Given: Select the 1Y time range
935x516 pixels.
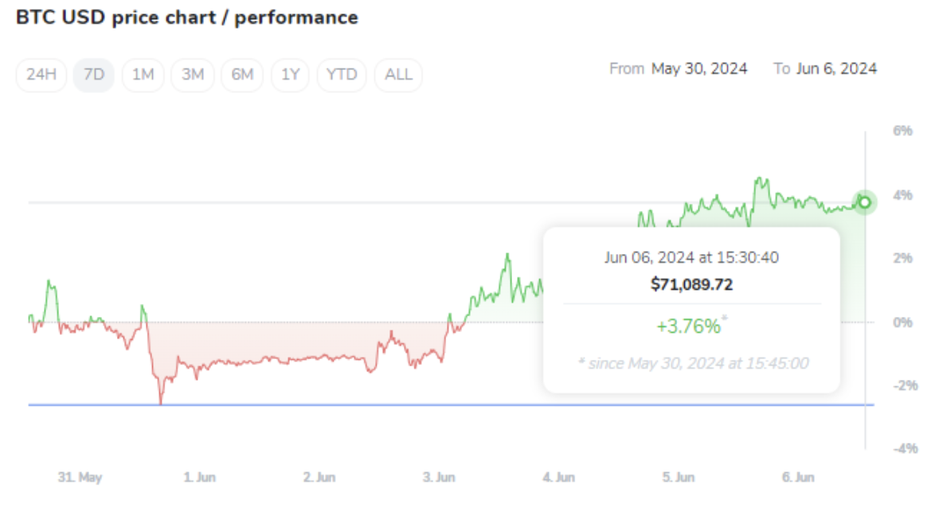Looking at the screenshot, I should [291, 75].
